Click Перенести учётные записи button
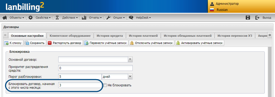The height and width of the screenshot is (97, 275). coord(106,43)
